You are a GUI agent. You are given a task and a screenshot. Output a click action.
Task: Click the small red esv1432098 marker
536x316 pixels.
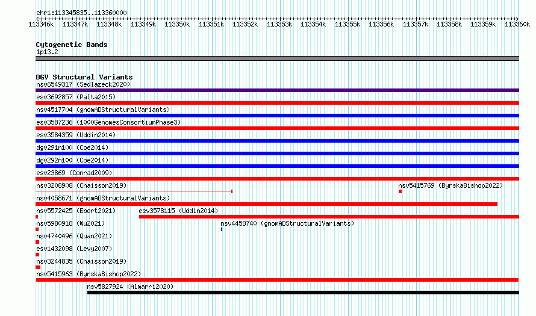click(37, 255)
